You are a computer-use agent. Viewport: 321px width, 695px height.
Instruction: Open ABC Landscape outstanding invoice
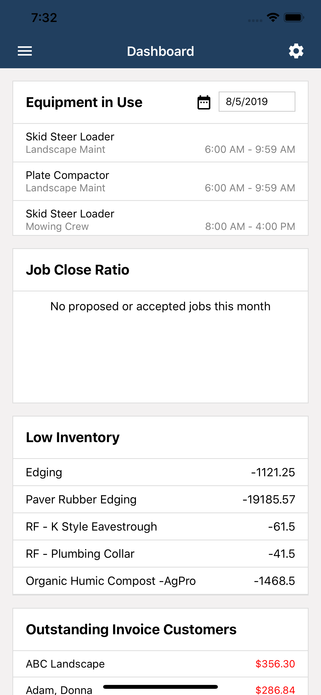pos(160,664)
